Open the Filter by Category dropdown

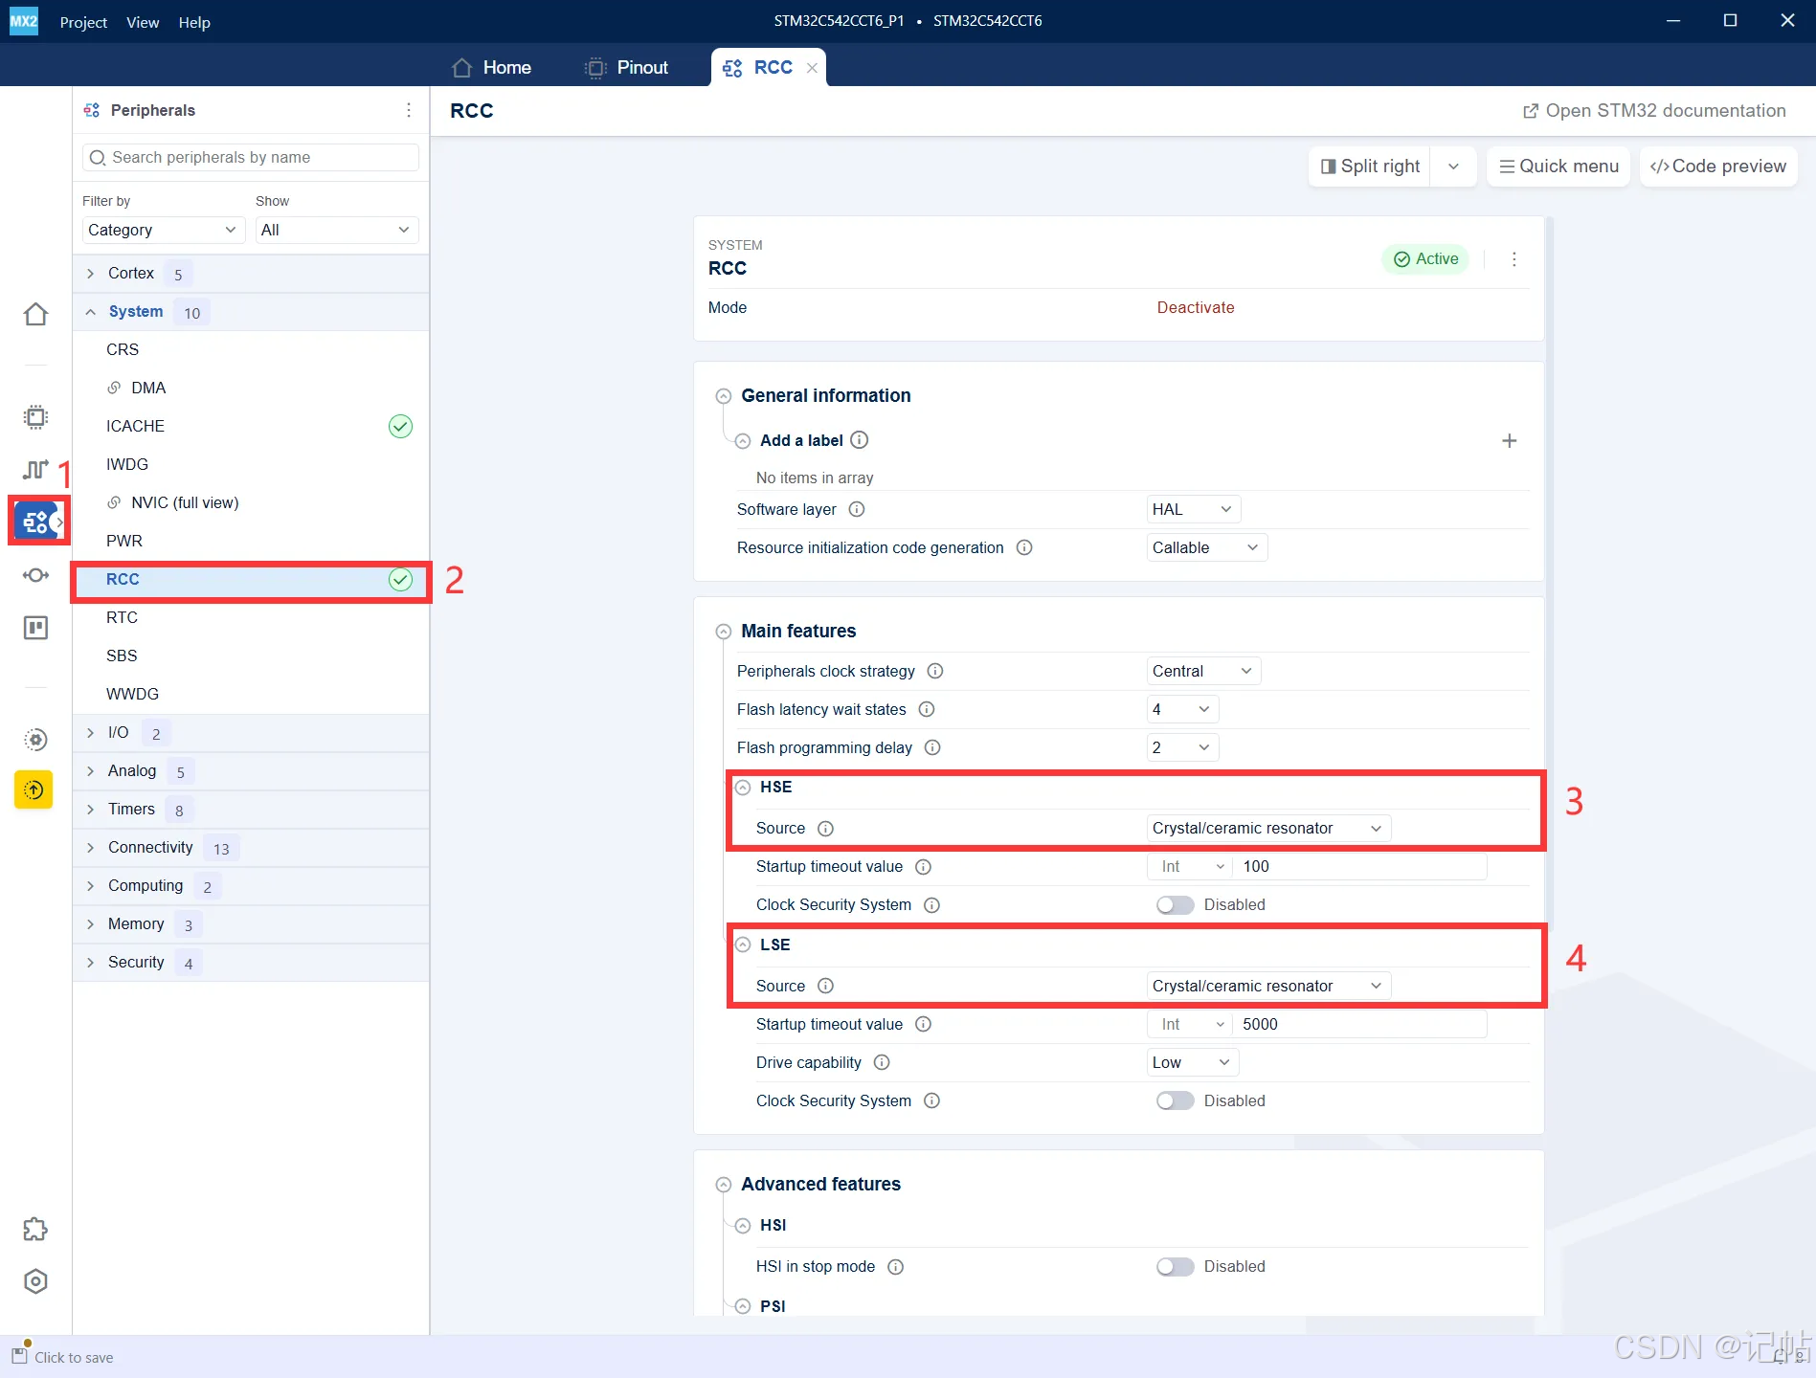point(163,230)
